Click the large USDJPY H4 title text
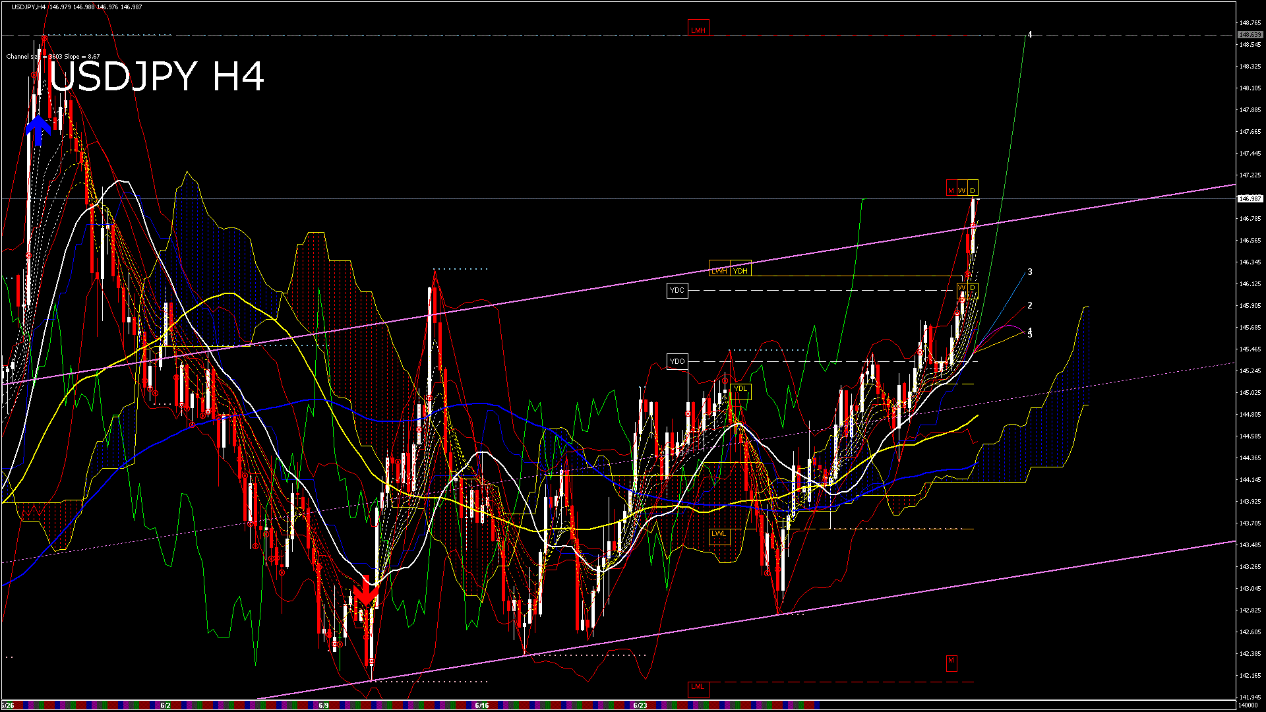The image size is (1266, 712). (157, 77)
